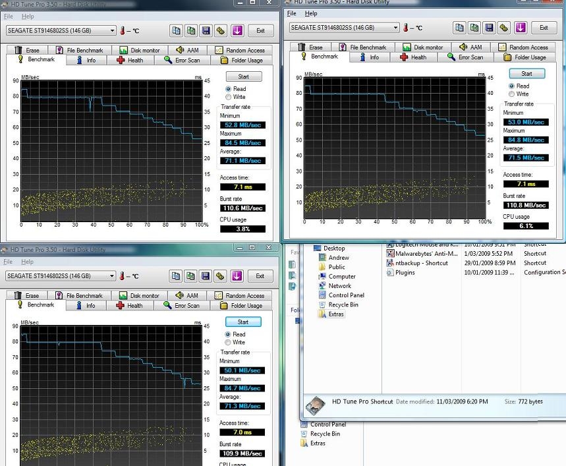Open File Benchmark tab in bottom-left HD Tune window

80,296
